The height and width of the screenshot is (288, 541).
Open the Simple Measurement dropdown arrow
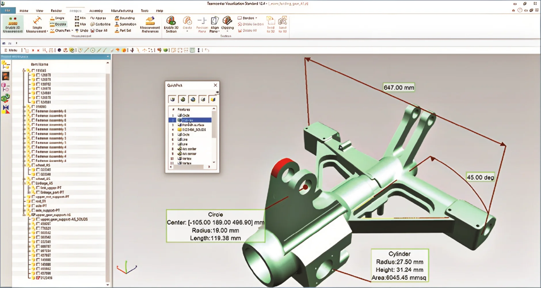(x=47, y=31)
